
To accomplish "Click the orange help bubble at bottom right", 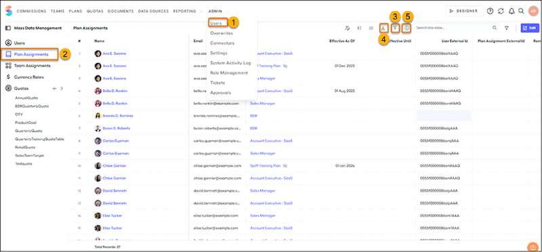I will point(533,247).
